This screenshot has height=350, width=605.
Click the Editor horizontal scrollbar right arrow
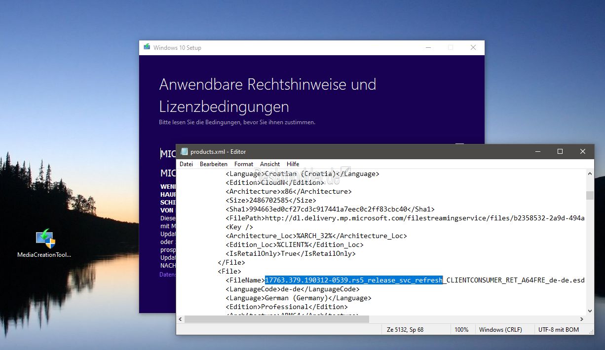(x=581, y=319)
